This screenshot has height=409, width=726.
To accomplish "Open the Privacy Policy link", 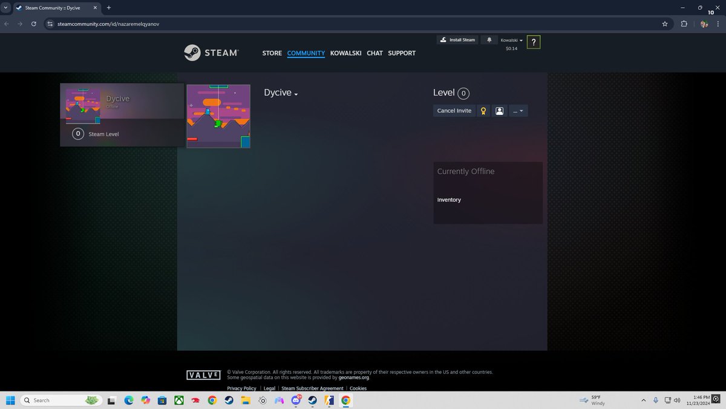I will [241, 388].
